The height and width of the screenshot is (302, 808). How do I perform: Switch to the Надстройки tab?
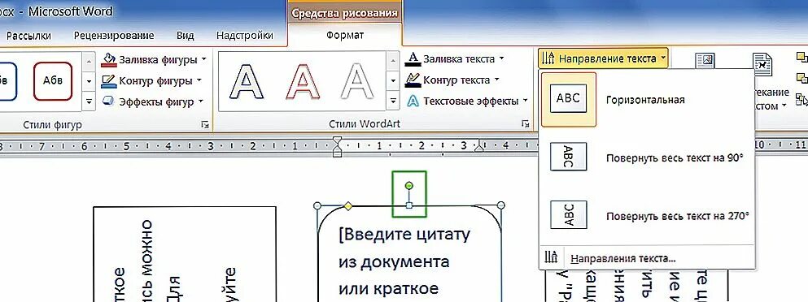[x=245, y=36]
